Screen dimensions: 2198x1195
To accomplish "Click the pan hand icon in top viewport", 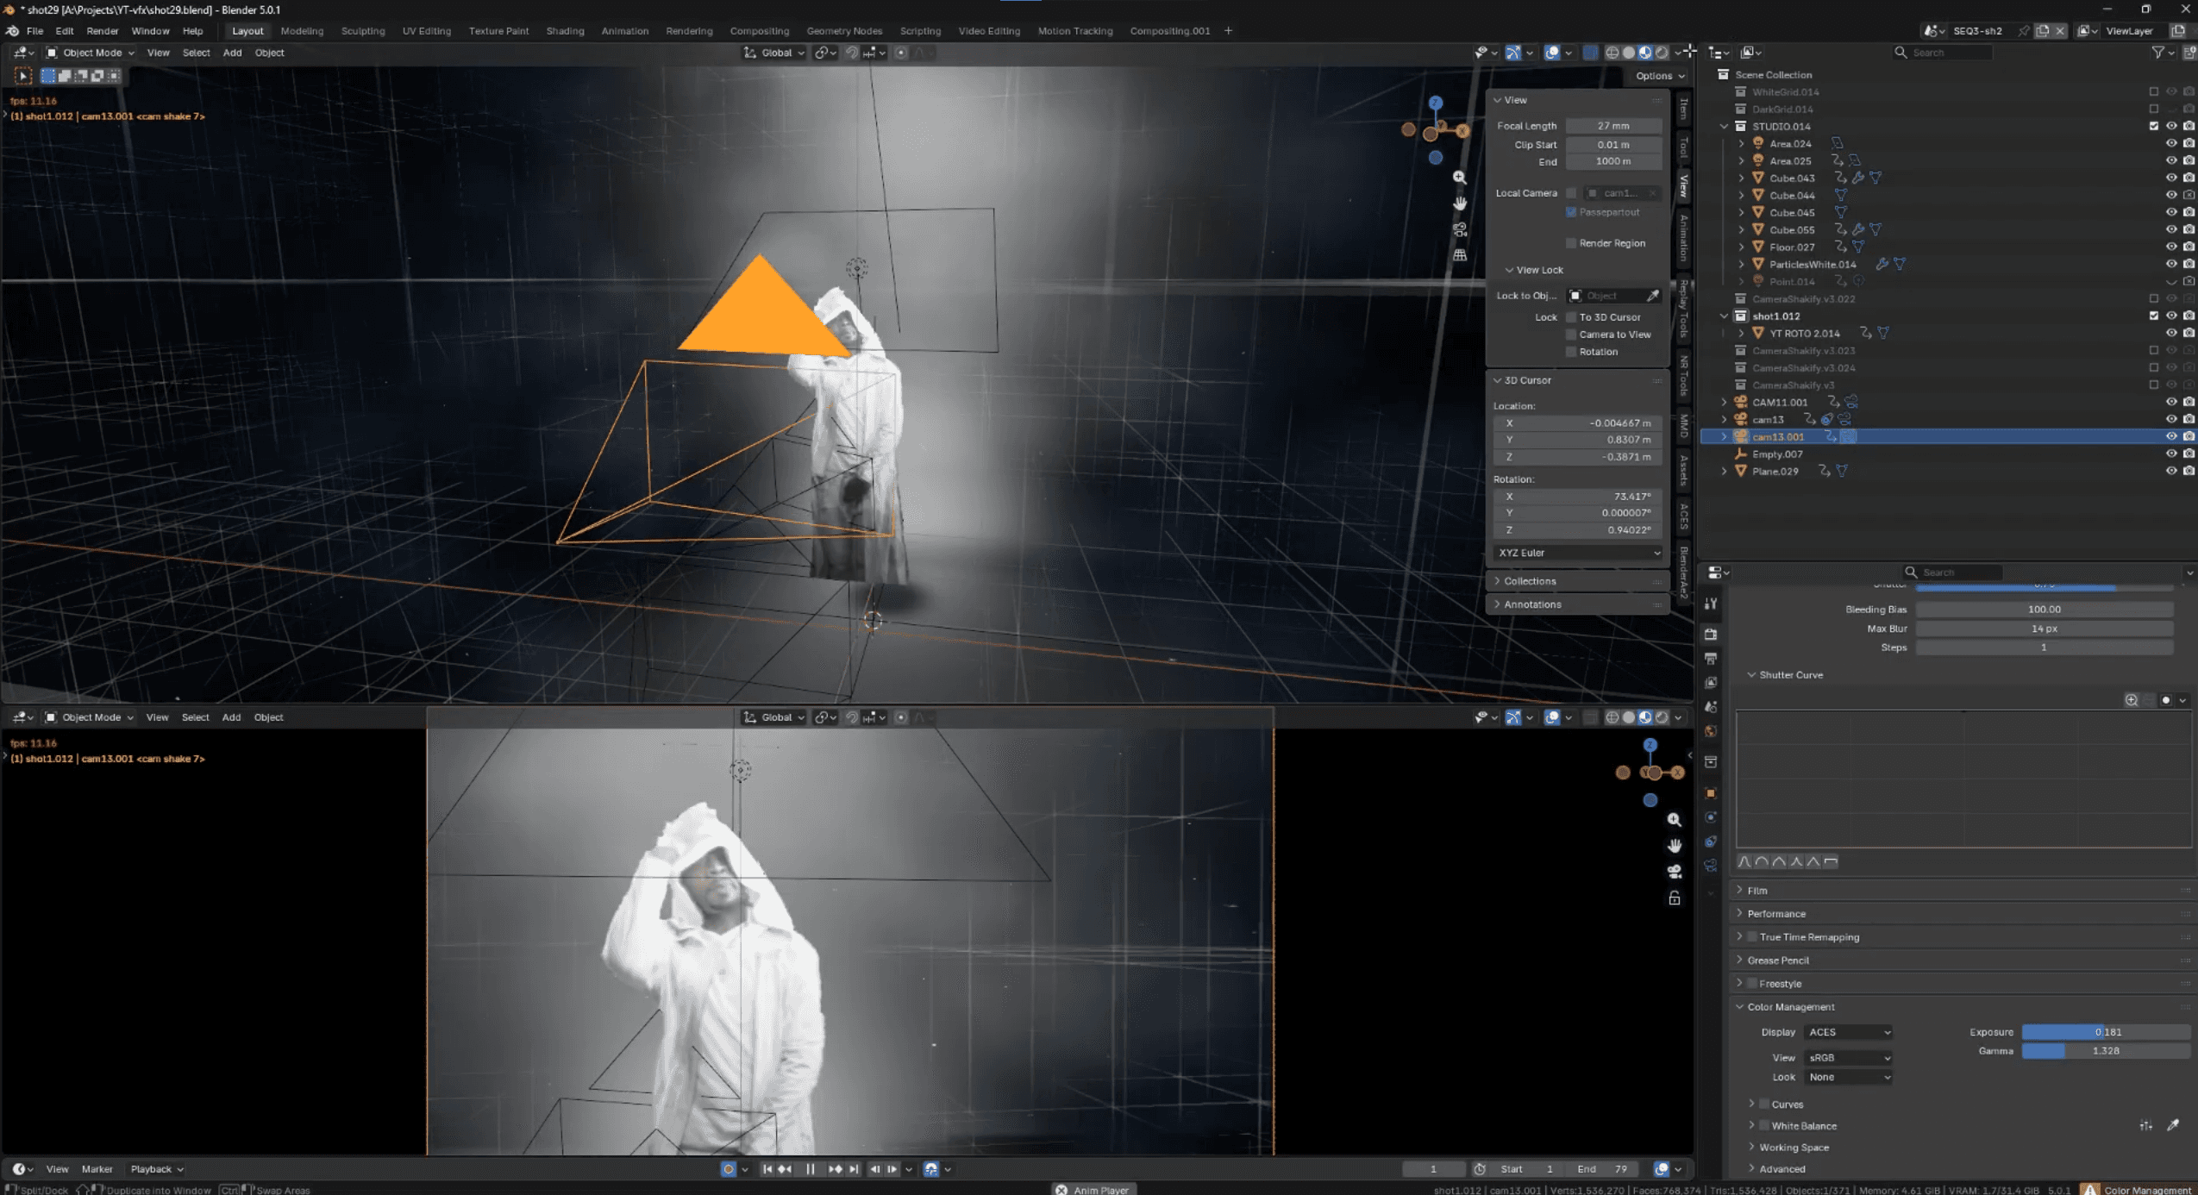I will click(1459, 203).
